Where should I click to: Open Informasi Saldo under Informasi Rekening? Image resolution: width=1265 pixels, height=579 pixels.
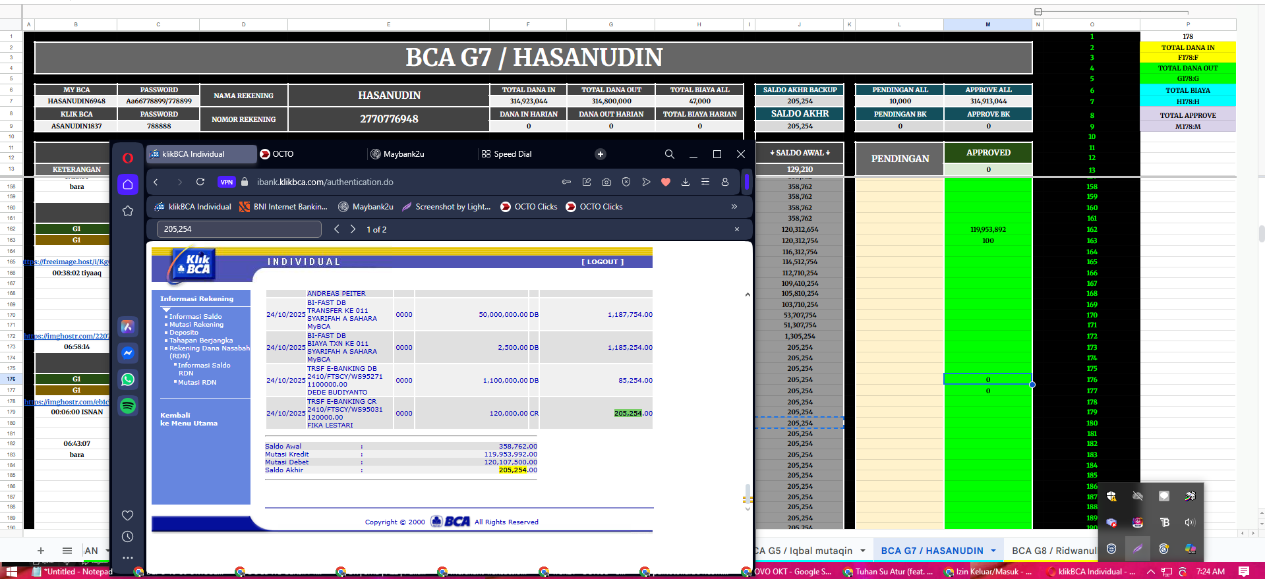coord(195,317)
